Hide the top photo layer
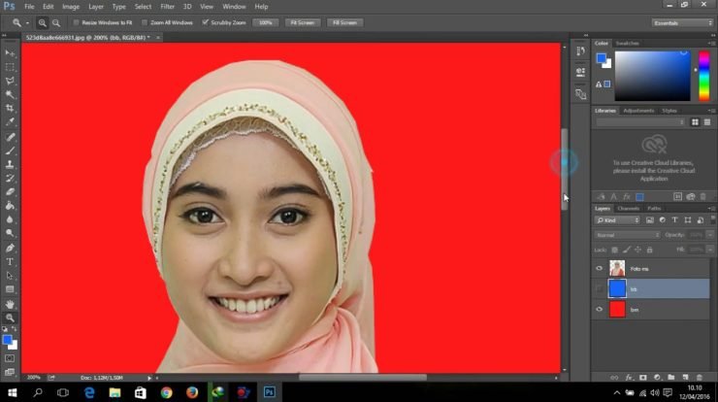This screenshot has width=718, height=402. pos(599,268)
